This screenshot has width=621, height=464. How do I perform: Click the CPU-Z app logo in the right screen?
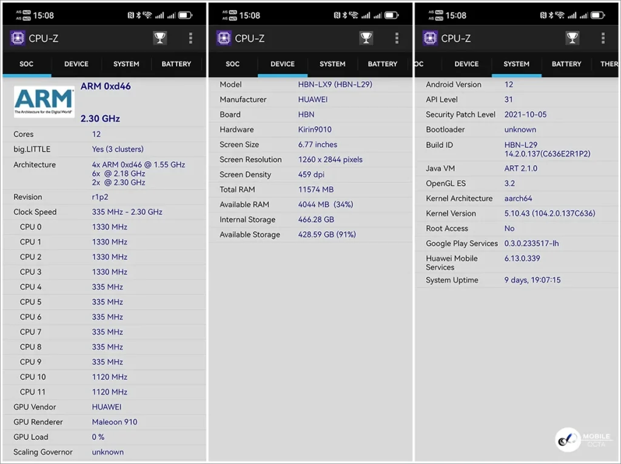coord(430,38)
